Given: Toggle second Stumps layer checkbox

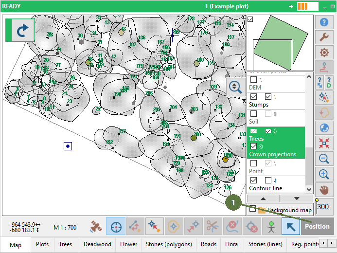Looking at the screenshot, I should tap(268, 96).
